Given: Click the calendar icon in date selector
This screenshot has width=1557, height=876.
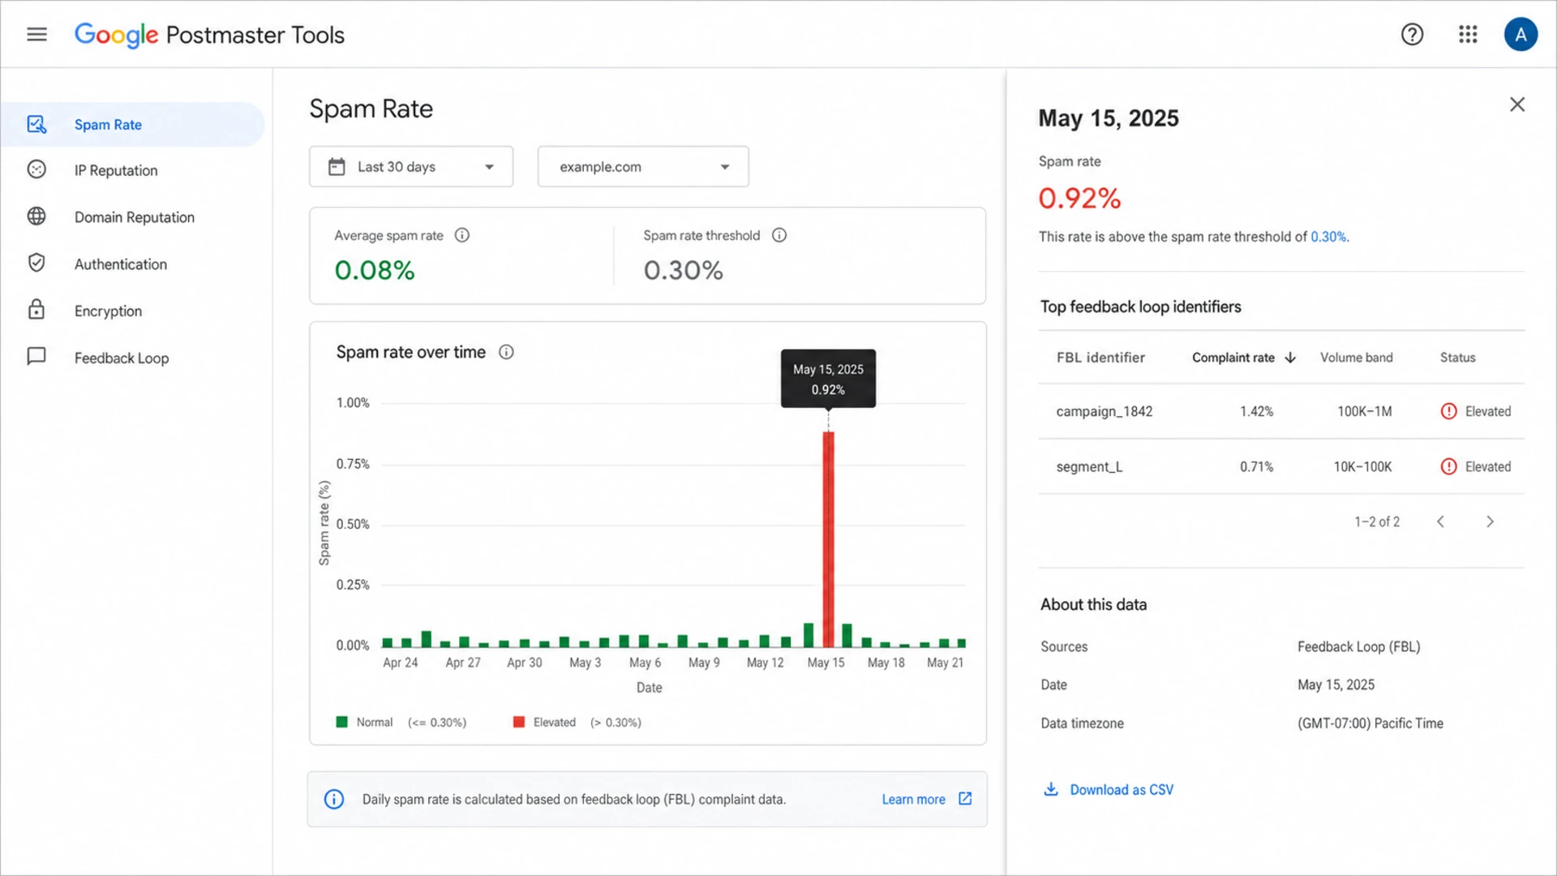Looking at the screenshot, I should click(x=337, y=166).
